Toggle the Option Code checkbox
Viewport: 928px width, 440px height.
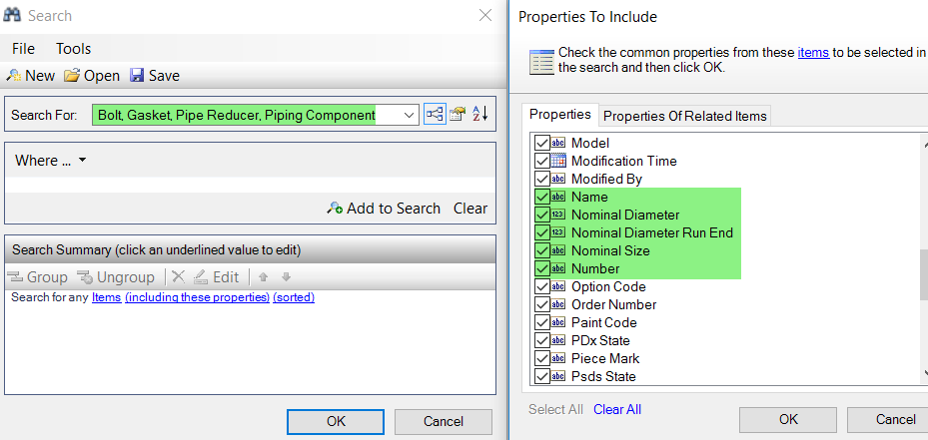[x=541, y=286]
